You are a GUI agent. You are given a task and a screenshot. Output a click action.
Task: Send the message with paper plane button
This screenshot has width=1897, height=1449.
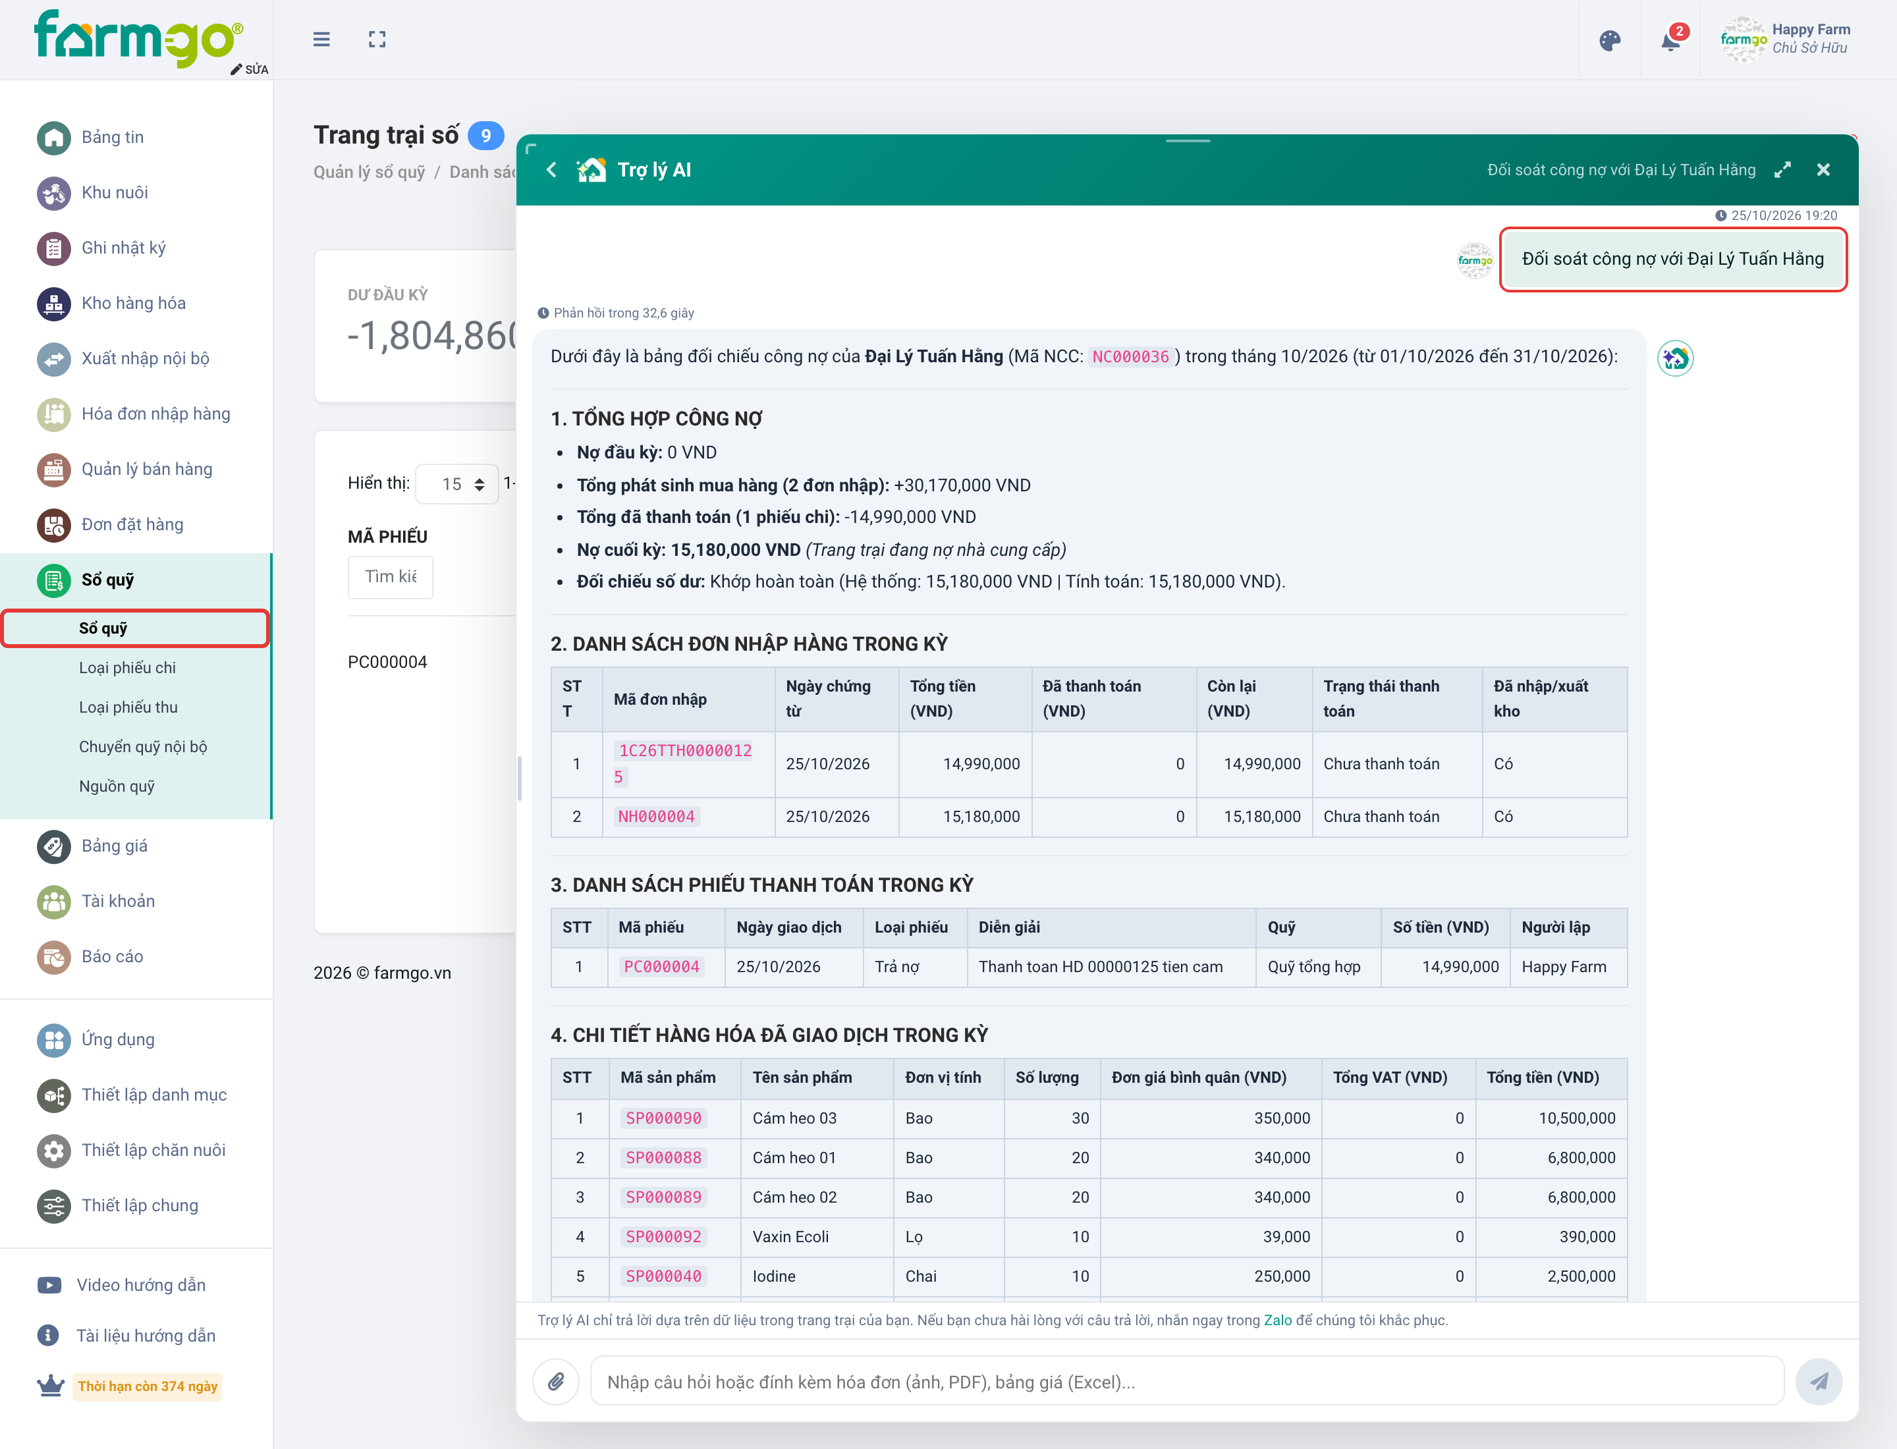(1819, 1381)
